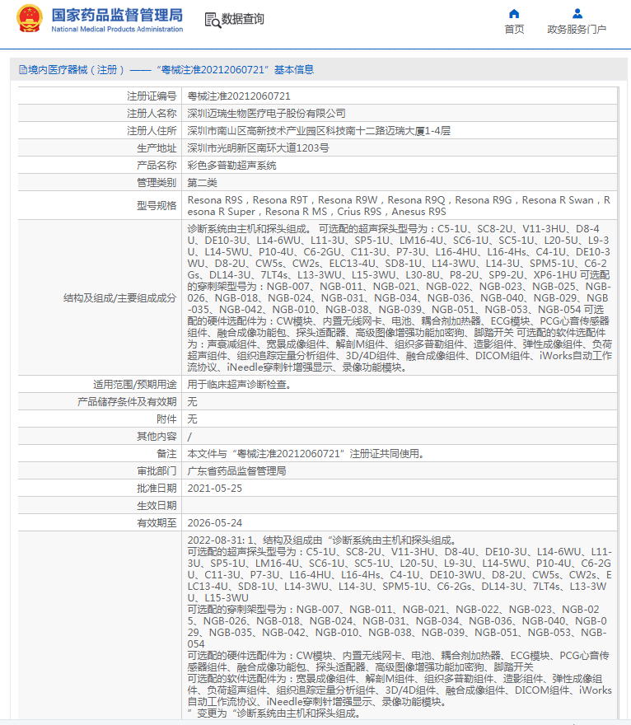Click the date 2026-05-24
Image resolution: width=631 pixels, height=725 pixels.
click(214, 523)
